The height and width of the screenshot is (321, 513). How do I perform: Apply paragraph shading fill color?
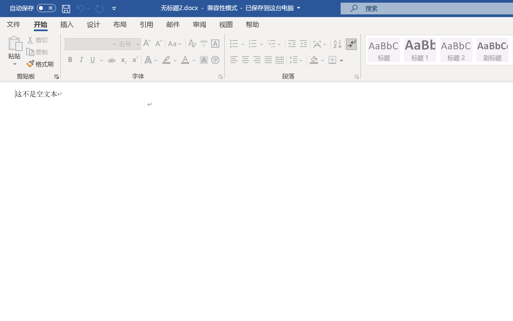(x=314, y=60)
